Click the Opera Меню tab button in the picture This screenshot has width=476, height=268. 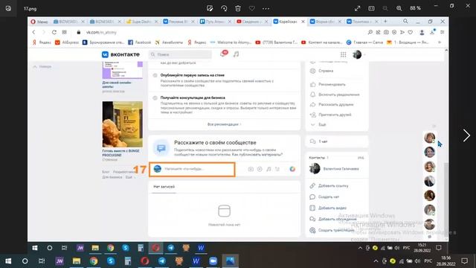(39, 22)
